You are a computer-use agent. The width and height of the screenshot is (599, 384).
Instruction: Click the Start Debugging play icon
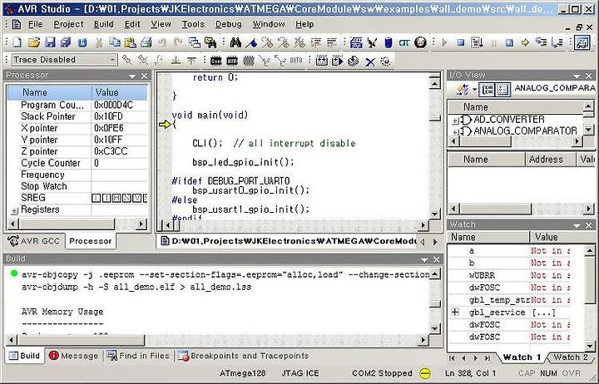pyautogui.click(x=444, y=42)
